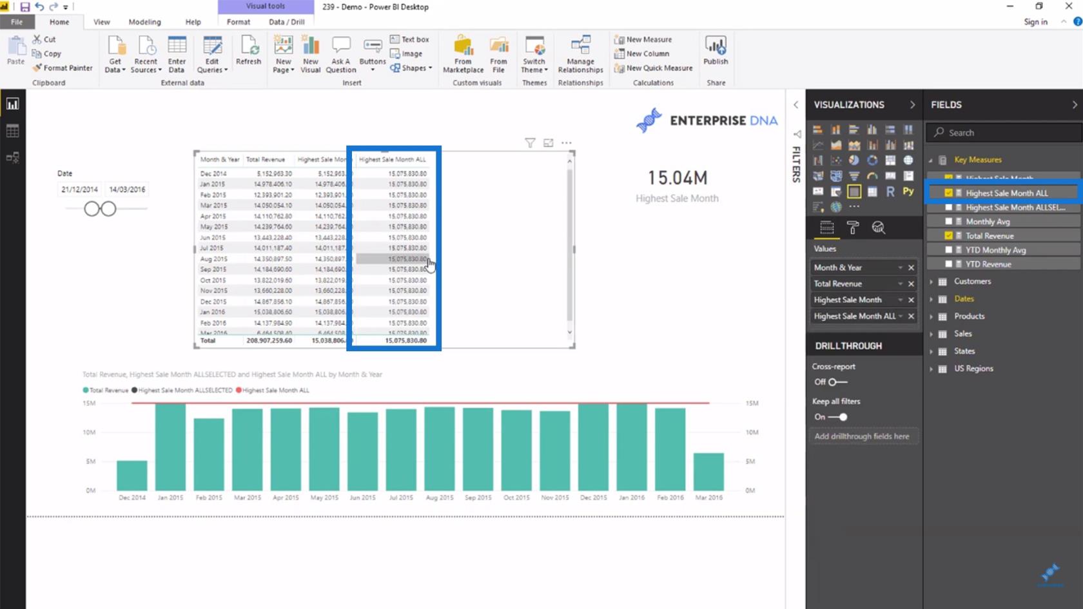The image size is (1083, 609).
Task: Click left handle of Date slicer slider
Action: tap(92, 209)
